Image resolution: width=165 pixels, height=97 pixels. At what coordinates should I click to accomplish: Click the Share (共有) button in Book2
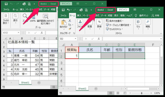click(155, 15)
